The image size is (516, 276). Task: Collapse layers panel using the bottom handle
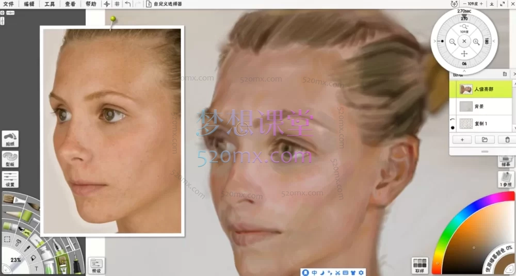pyautogui.click(x=485, y=151)
